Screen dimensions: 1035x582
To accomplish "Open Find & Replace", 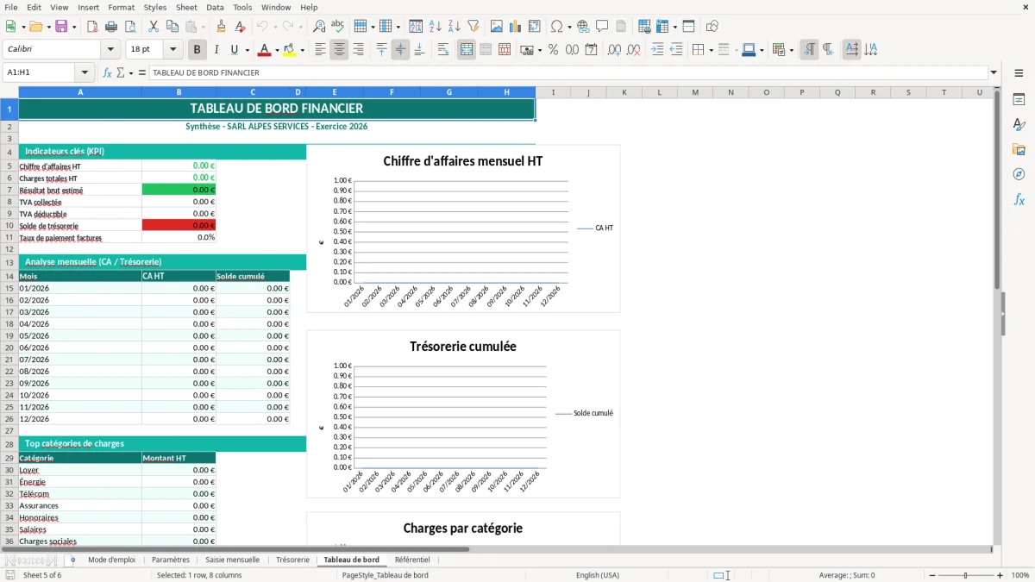I will [318, 27].
